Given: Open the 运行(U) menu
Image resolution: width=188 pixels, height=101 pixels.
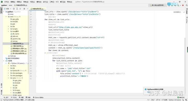Looking at the screenshot, I should 45,2.
